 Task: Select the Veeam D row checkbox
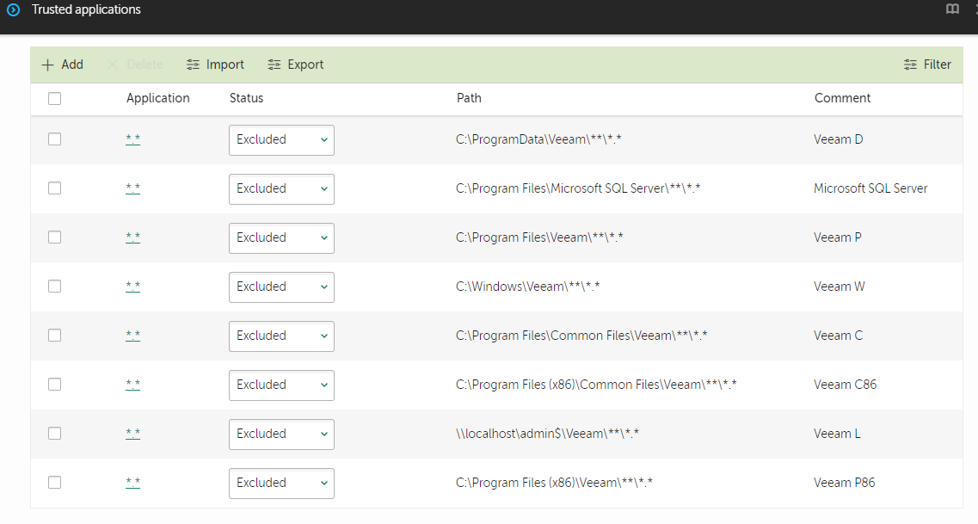pos(55,139)
